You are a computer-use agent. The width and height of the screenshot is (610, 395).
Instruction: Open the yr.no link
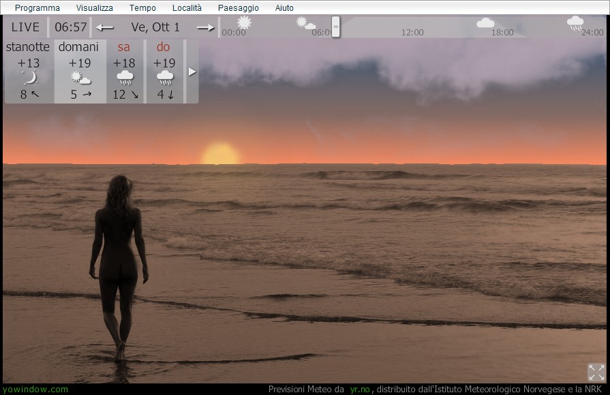pos(360,389)
